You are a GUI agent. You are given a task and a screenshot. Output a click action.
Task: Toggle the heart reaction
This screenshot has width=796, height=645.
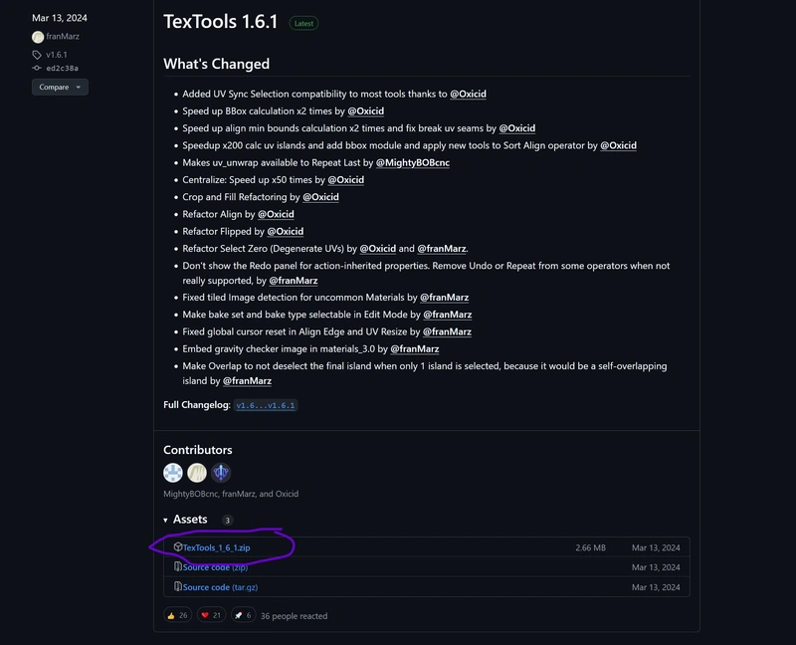click(211, 615)
